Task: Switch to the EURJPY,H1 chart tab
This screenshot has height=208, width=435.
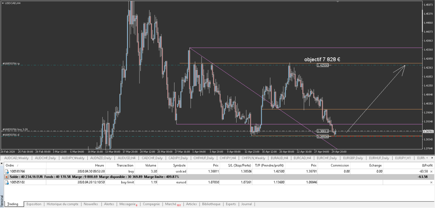Action: tap(403, 158)
